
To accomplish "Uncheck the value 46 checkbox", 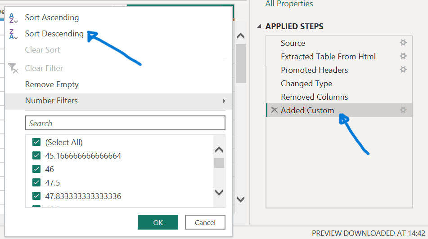I will pos(37,169).
